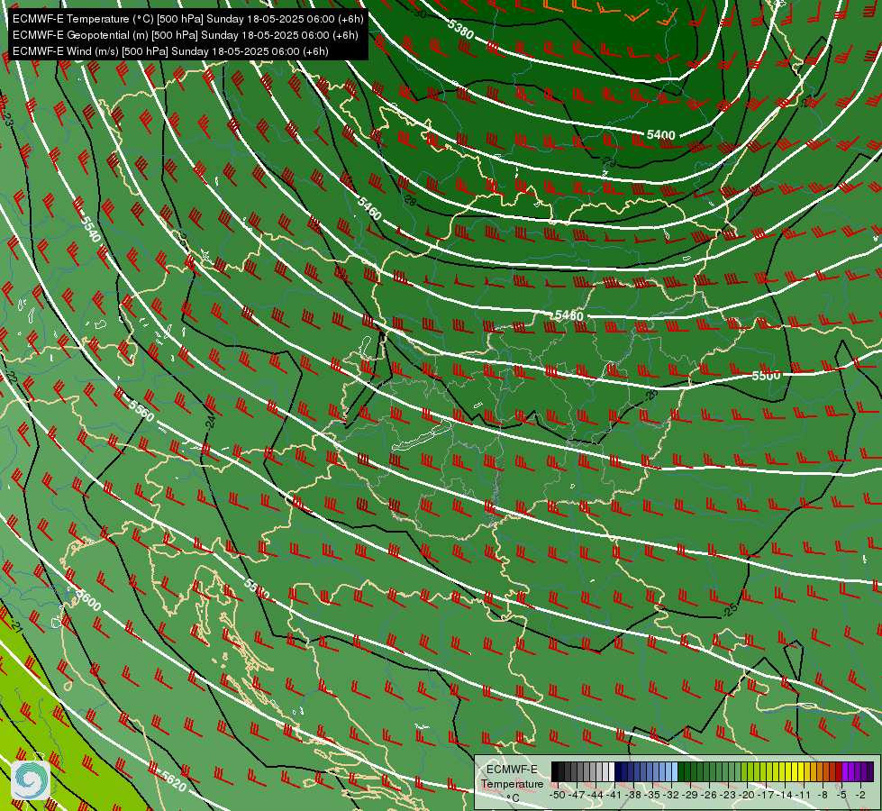882x811 pixels.
Task: Click the 'ECMWF-E Wind (m/s) [500 hPa]' header line
Action: [170, 51]
